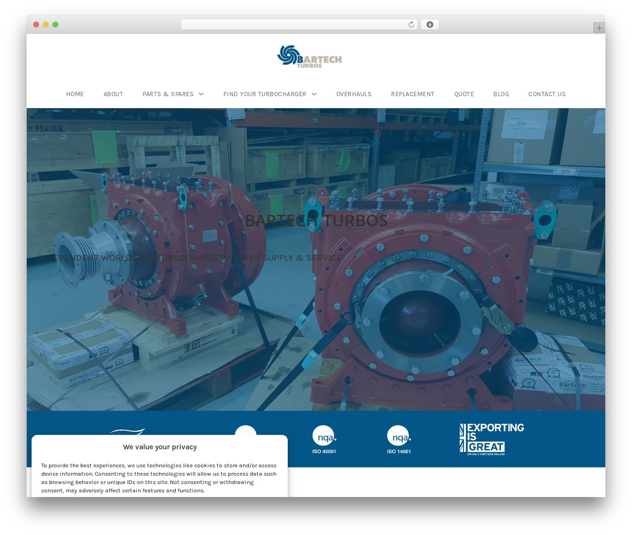Visit the Blog page

[x=501, y=94]
